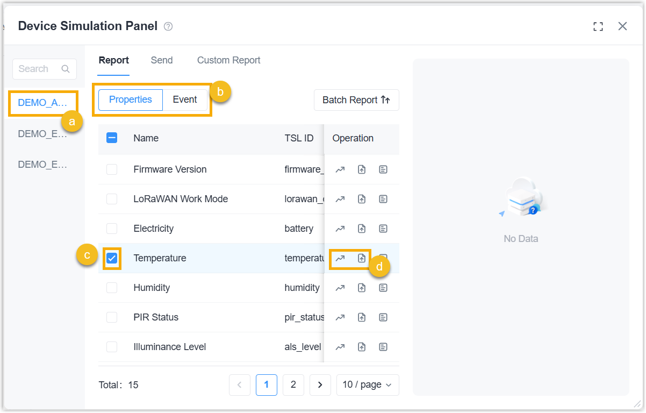646x413 pixels.
Task: Click report upload icon for Illuminance Level
Action: 362,347
